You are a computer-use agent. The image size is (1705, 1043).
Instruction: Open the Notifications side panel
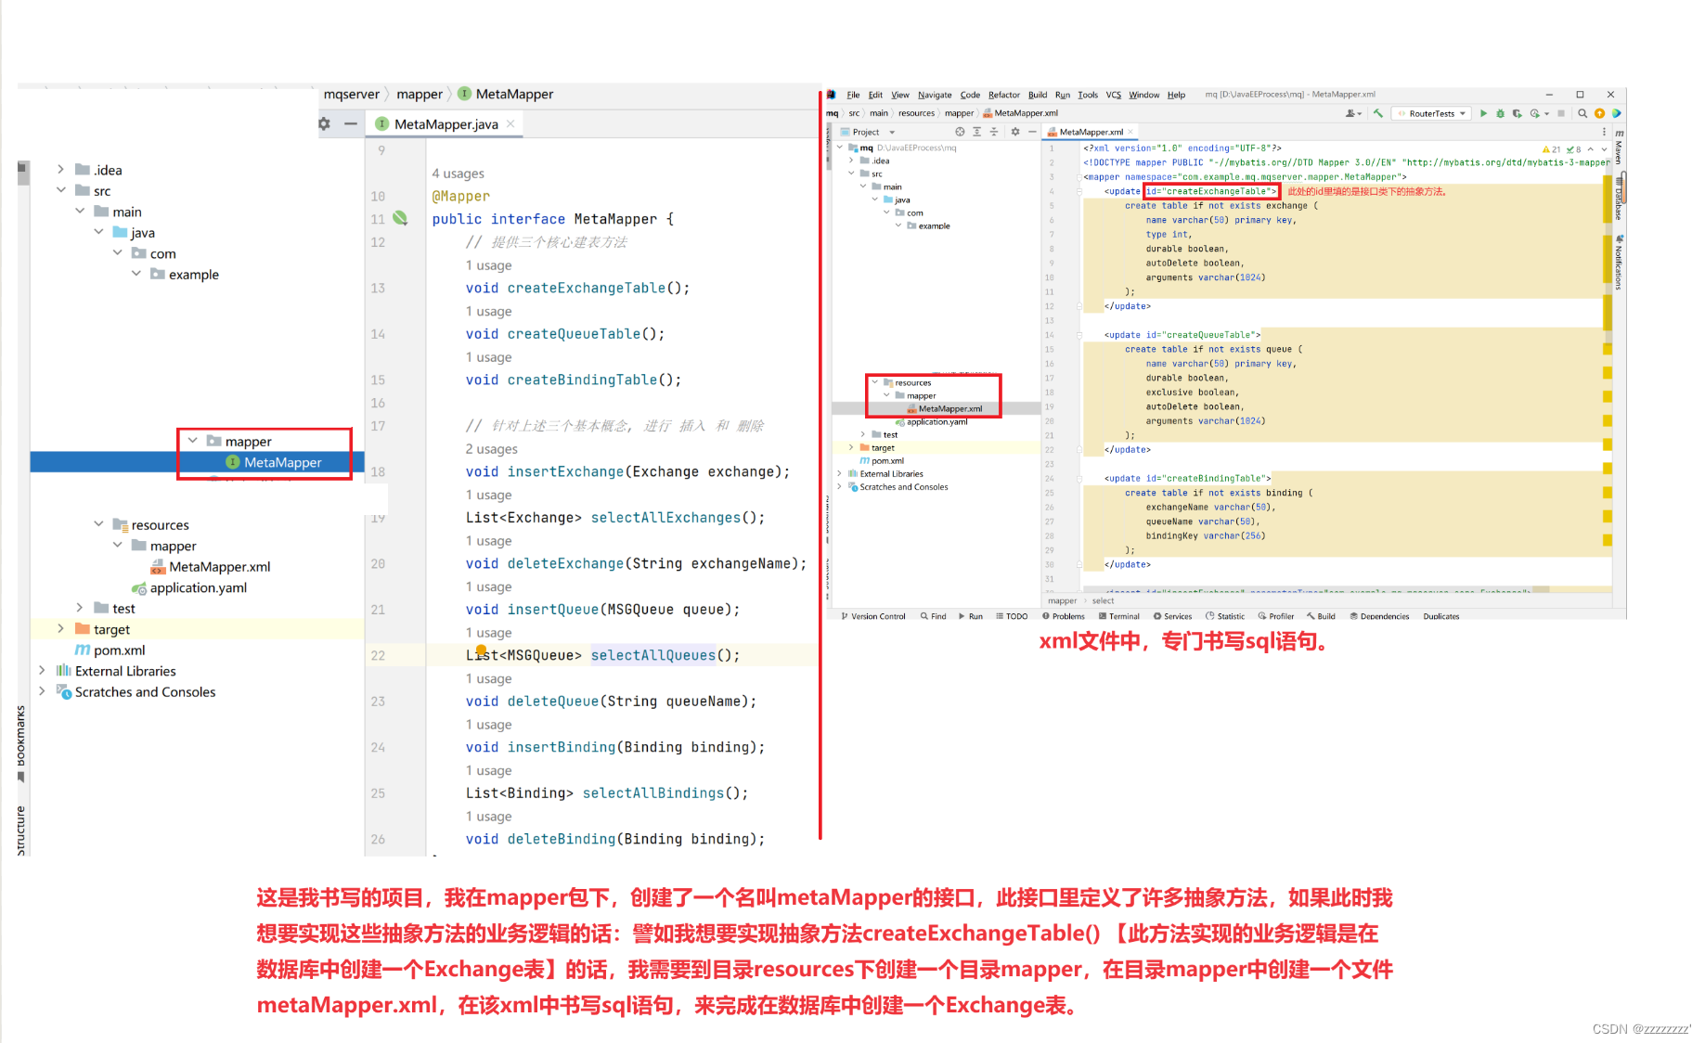[x=1619, y=263]
